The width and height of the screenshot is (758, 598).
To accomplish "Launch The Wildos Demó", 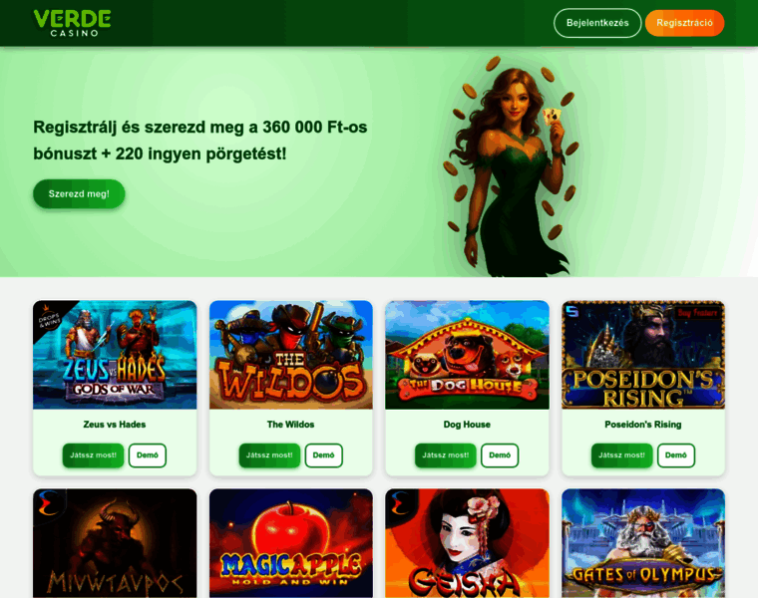I will coord(324,455).
